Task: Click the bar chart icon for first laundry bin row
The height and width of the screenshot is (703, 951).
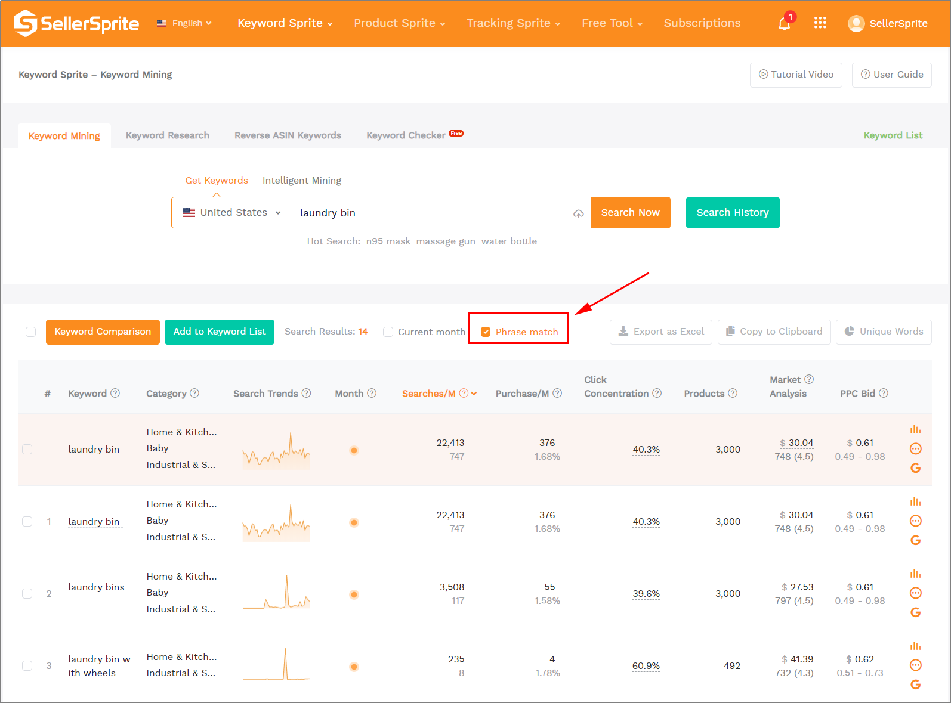Action: (915, 430)
